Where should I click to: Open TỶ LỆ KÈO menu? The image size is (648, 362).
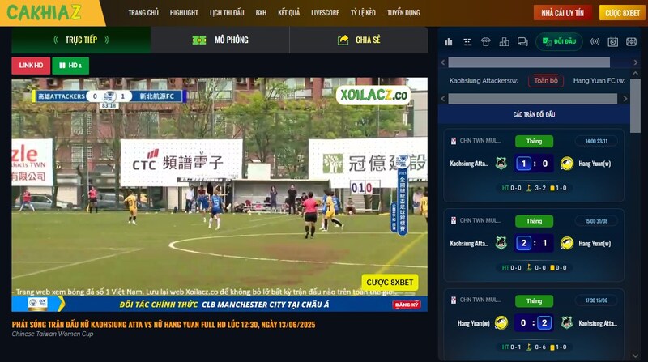363,13
